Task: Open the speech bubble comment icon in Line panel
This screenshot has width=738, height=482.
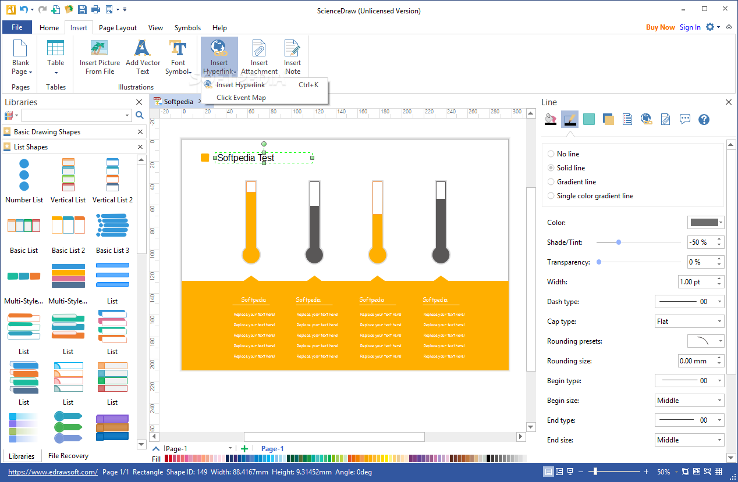Action: click(685, 119)
